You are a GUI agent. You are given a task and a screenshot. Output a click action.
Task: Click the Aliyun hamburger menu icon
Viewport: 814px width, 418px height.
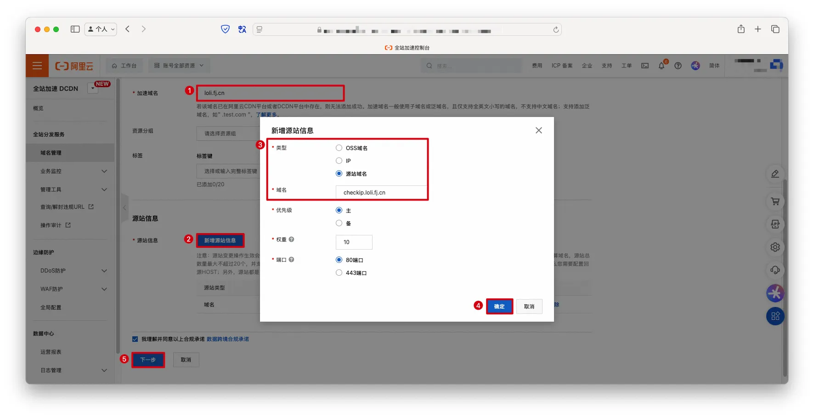[x=37, y=66]
